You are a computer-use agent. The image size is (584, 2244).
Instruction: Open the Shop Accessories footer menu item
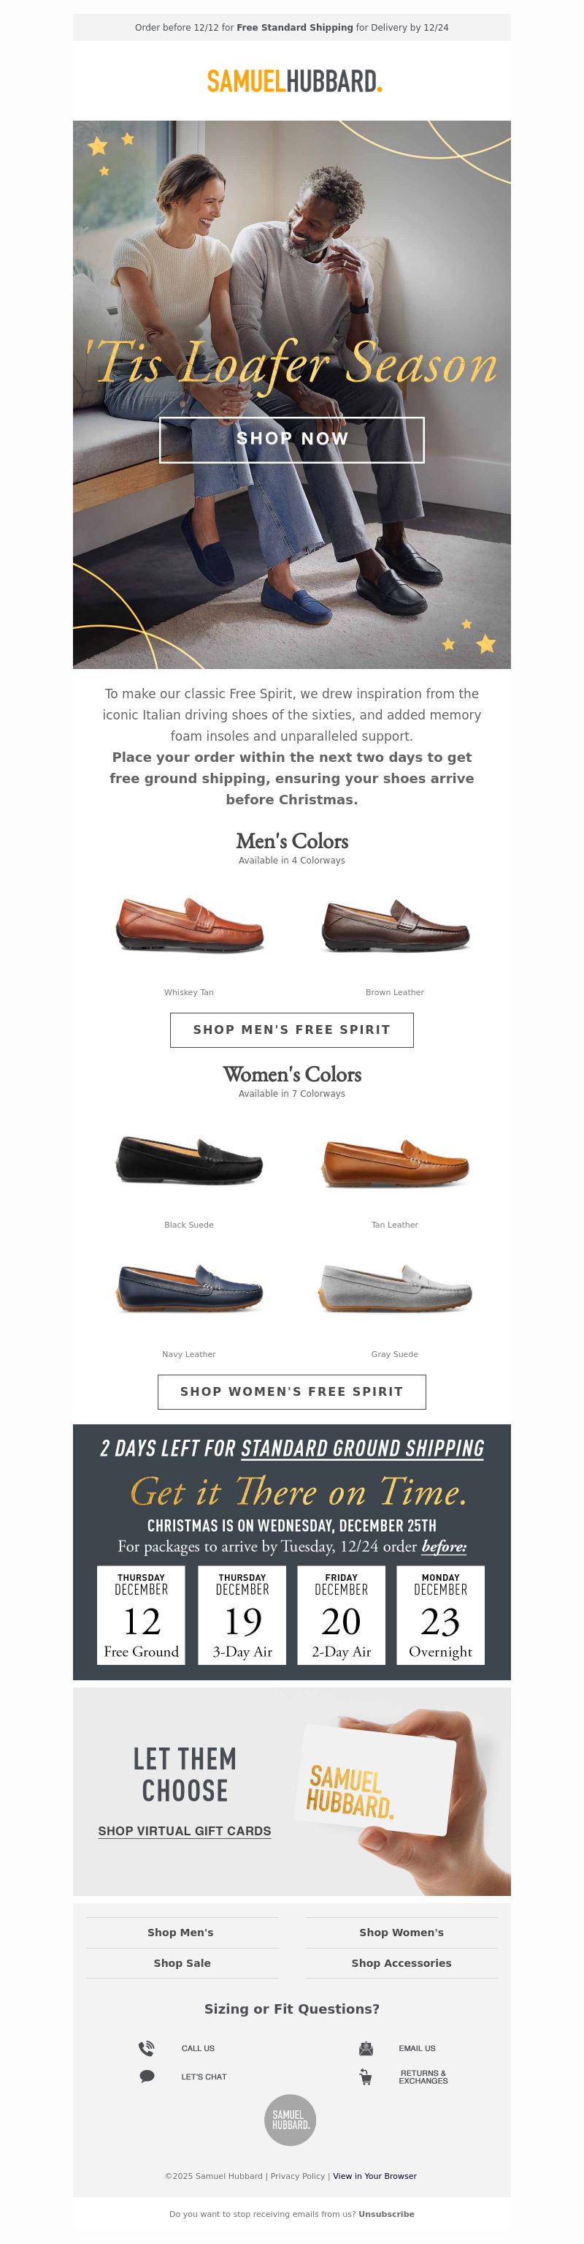click(x=401, y=1962)
